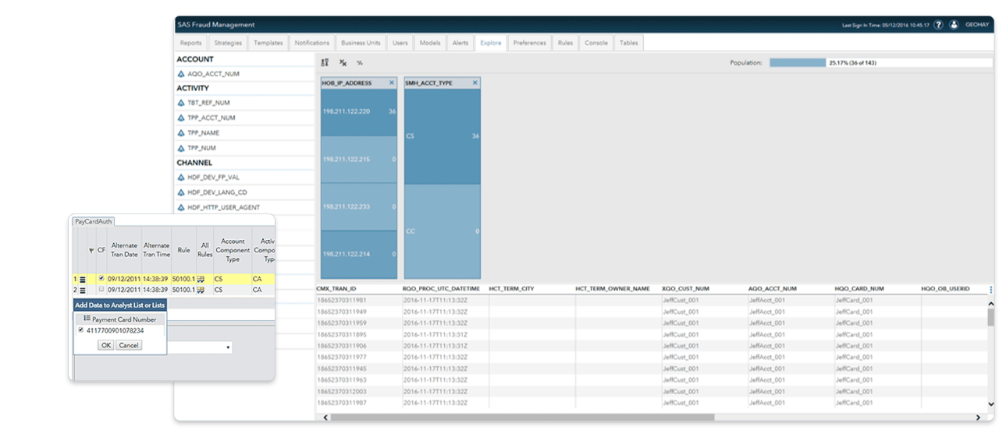The height and width of the screenshot is (437, 999).
Task: Tick the CF checkbox in row 2
Action: (x=101, y=289)
